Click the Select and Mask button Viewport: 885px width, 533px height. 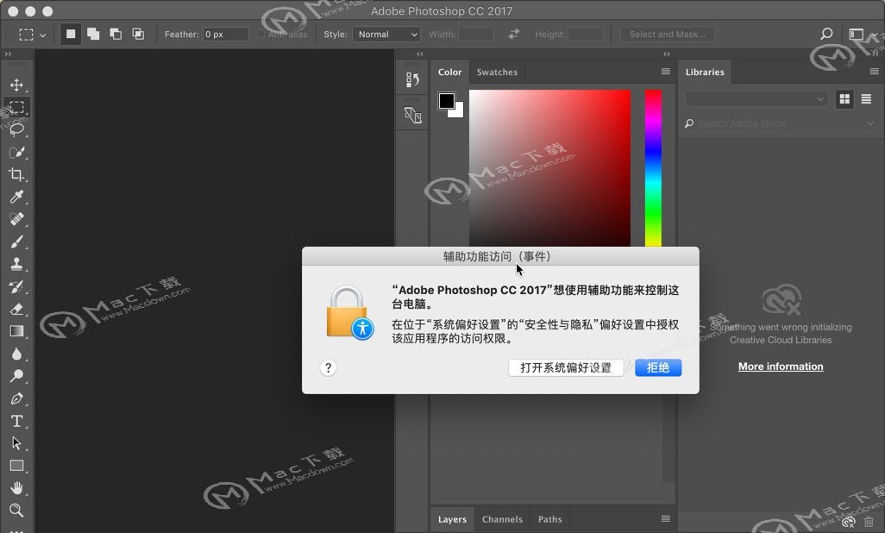pyautogui.click(x=668, y=34)
